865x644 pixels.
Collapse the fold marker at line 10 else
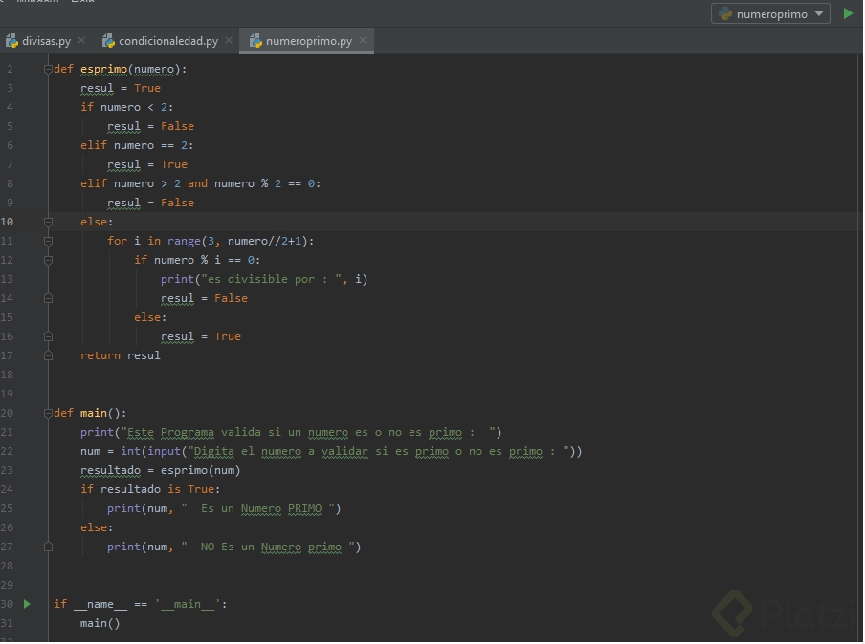tap(48, 222)
